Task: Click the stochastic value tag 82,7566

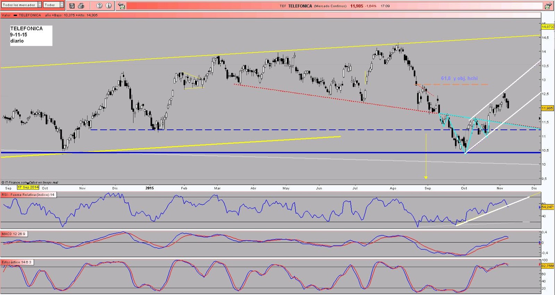Action: point(548,265)
